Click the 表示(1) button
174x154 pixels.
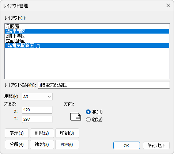click(17, 133)
